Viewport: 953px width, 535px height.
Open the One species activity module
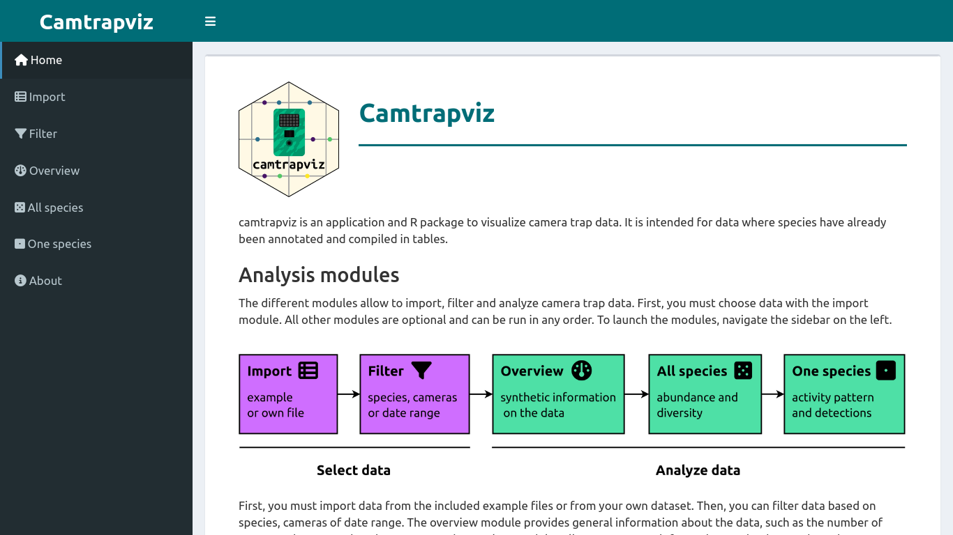[59, 244]
